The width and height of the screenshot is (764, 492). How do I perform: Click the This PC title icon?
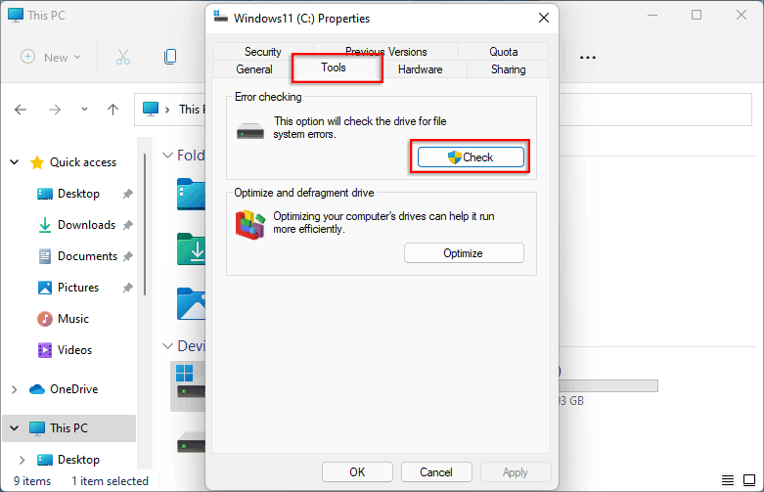[x=16, y=15]
